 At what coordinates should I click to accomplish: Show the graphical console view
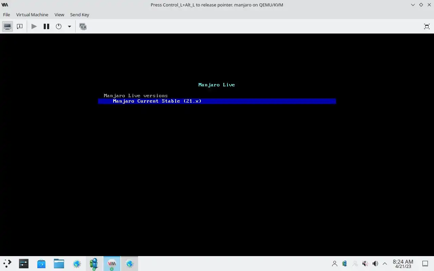click(x=7, y=26)
